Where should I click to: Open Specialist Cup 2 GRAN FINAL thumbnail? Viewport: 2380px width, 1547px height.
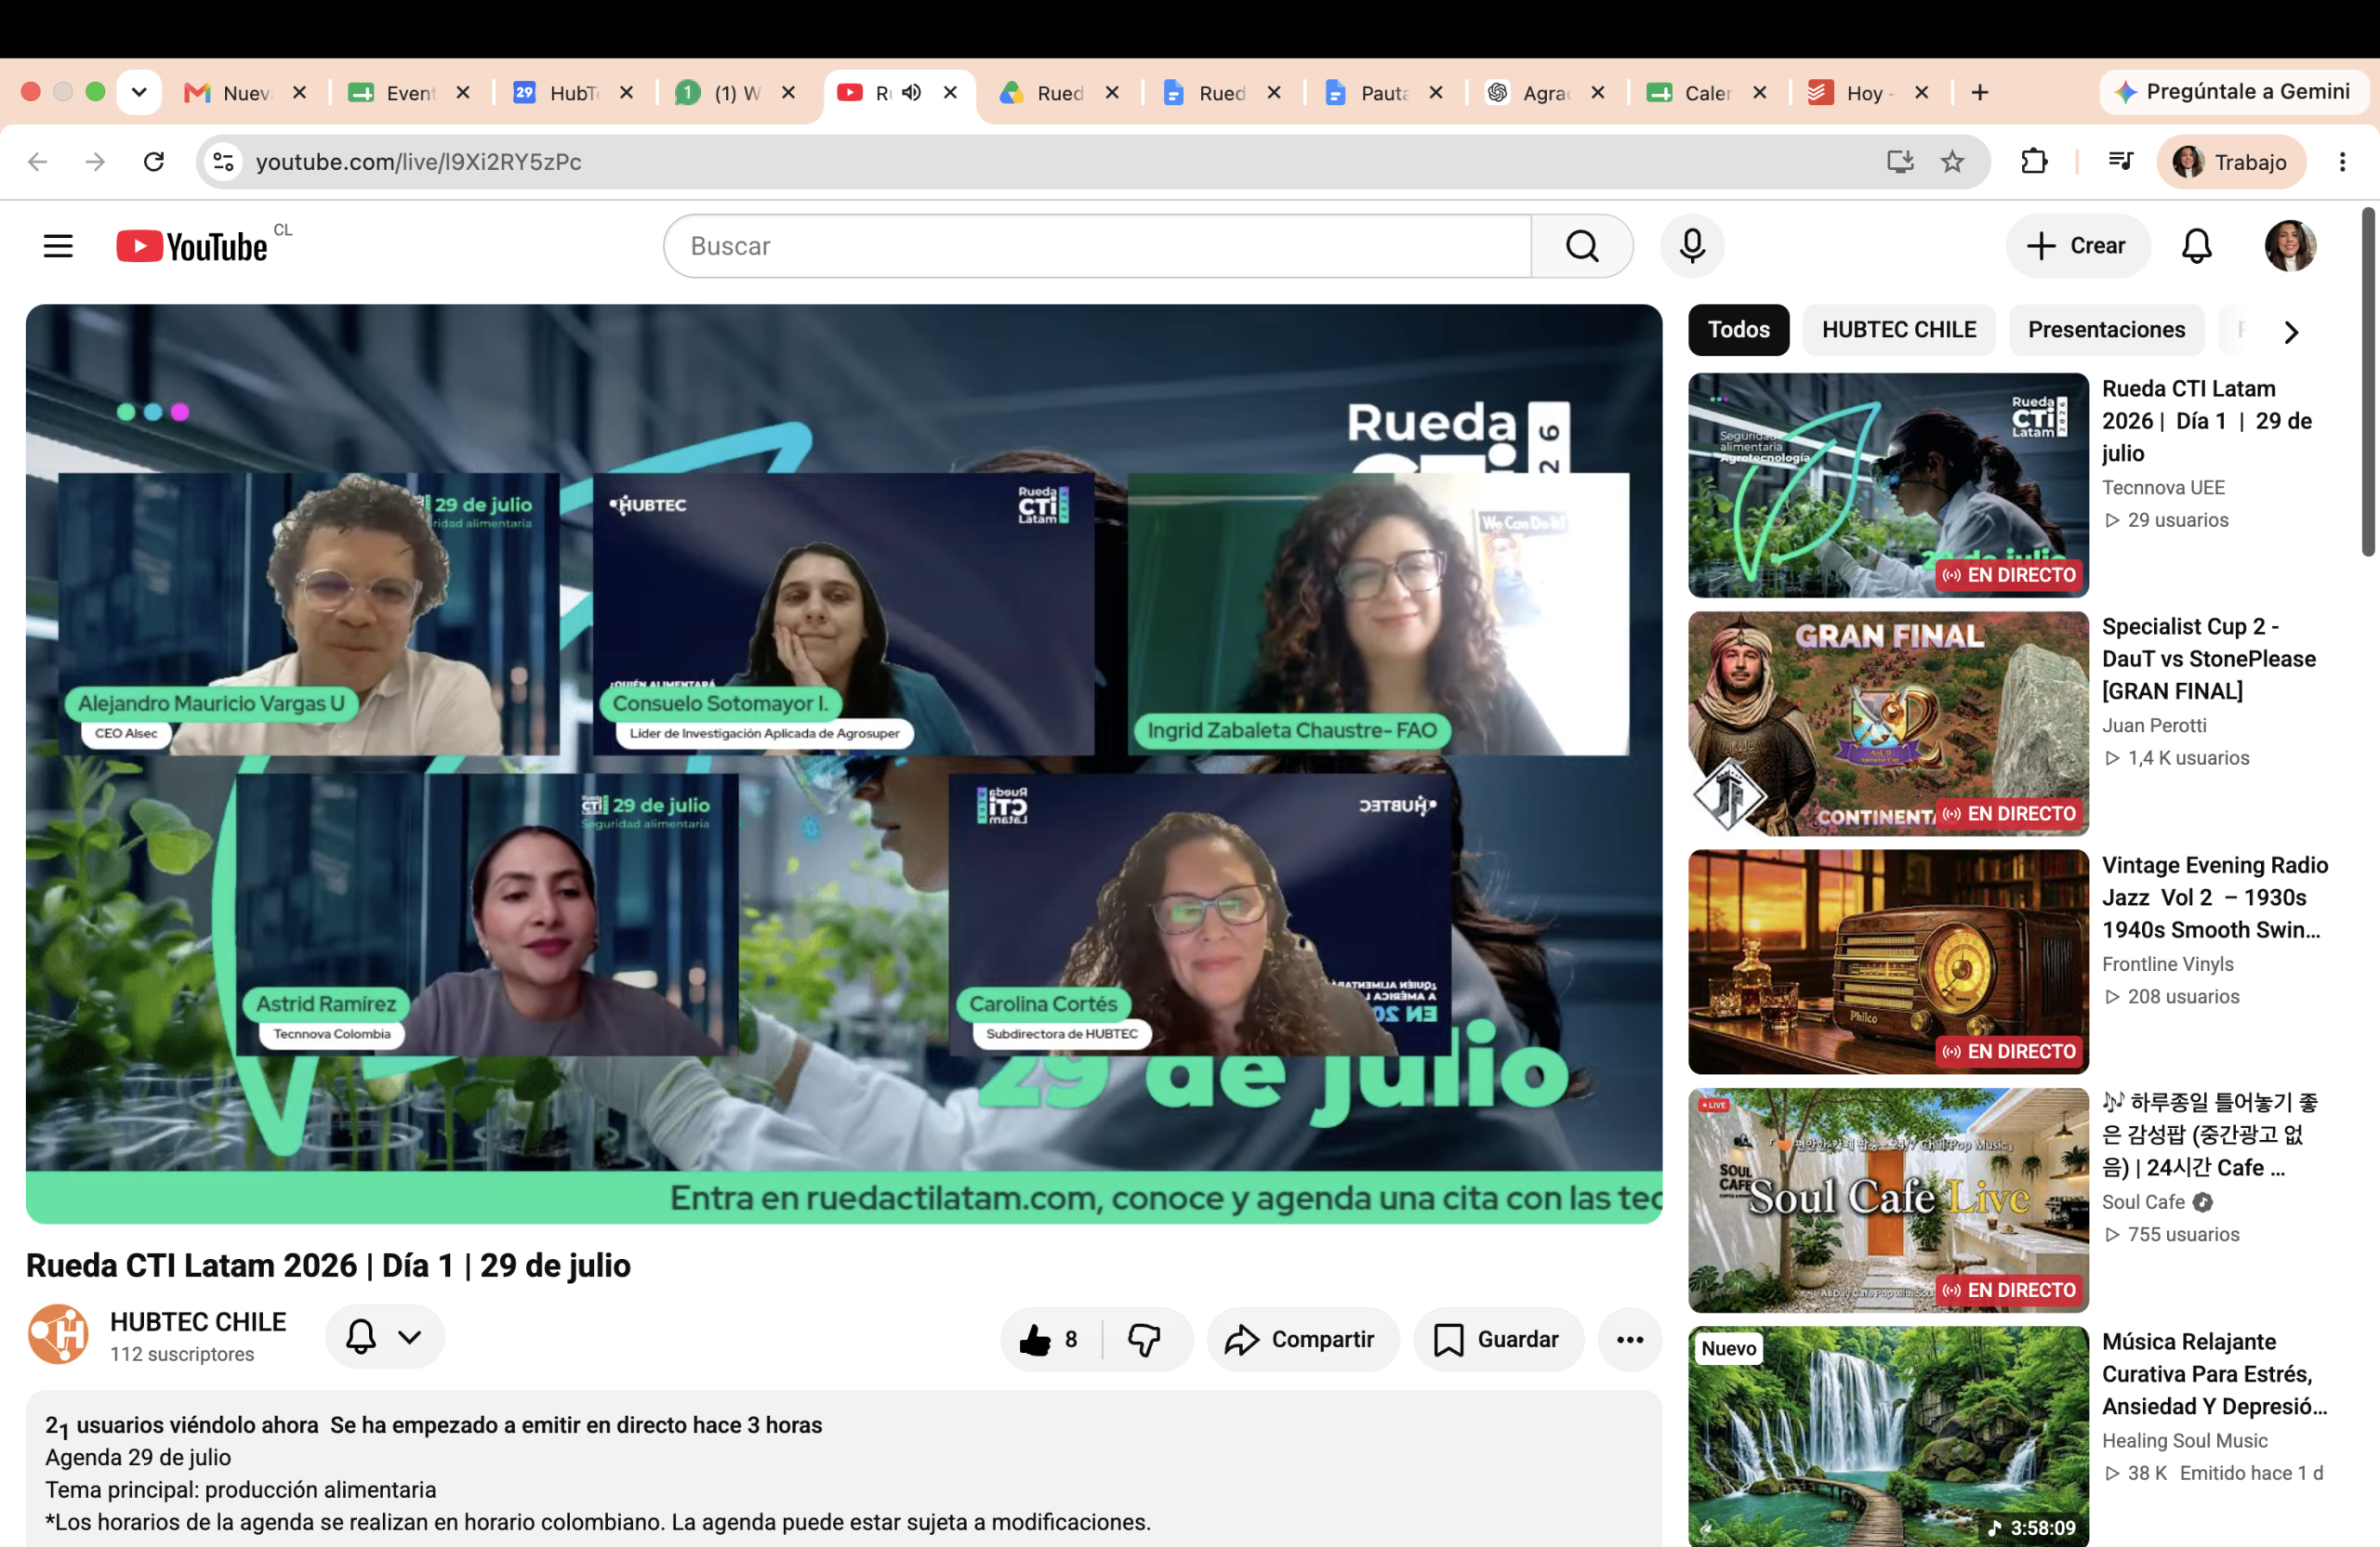1888,724
